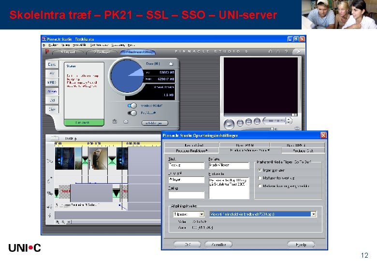Open the Opsætning menu in menu bar
Viewport: 377px width, 261px height.
pos(118,45)
